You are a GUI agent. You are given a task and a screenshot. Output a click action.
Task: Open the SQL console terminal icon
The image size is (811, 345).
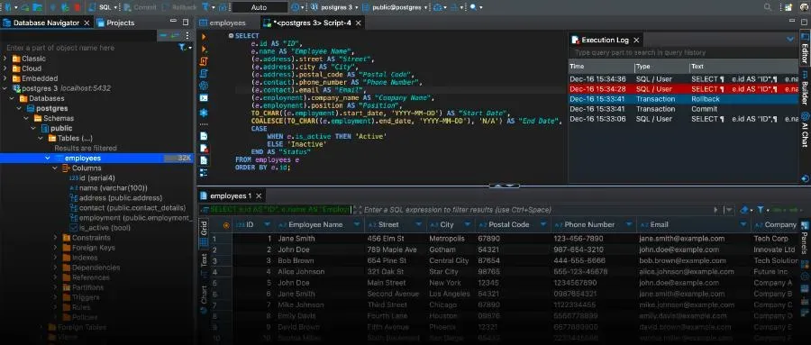[204, 98]
